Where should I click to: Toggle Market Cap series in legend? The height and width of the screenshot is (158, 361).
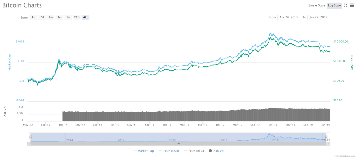point(143,151)
